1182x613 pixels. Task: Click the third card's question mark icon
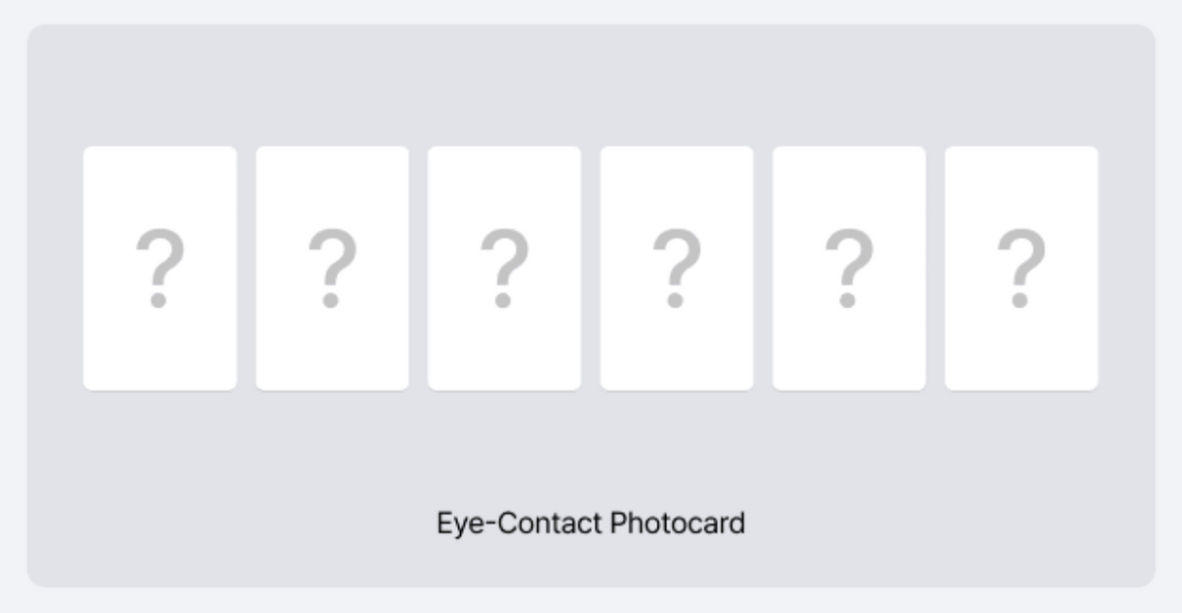tap(504, 269)
